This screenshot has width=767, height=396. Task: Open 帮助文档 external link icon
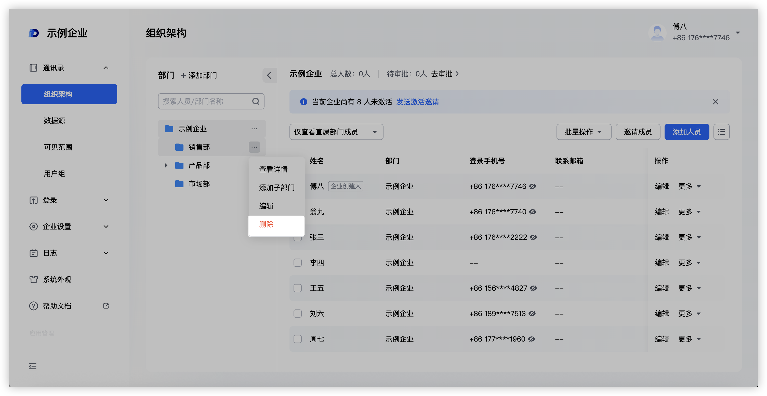tap(106, 306)
